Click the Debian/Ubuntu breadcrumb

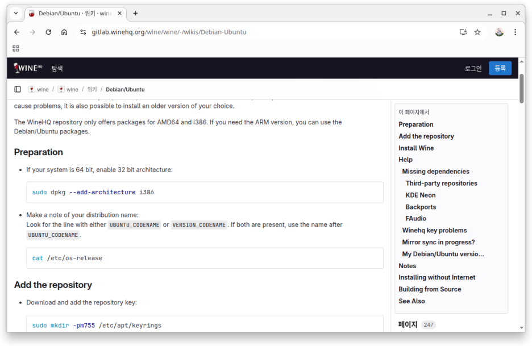pos(125,90)
